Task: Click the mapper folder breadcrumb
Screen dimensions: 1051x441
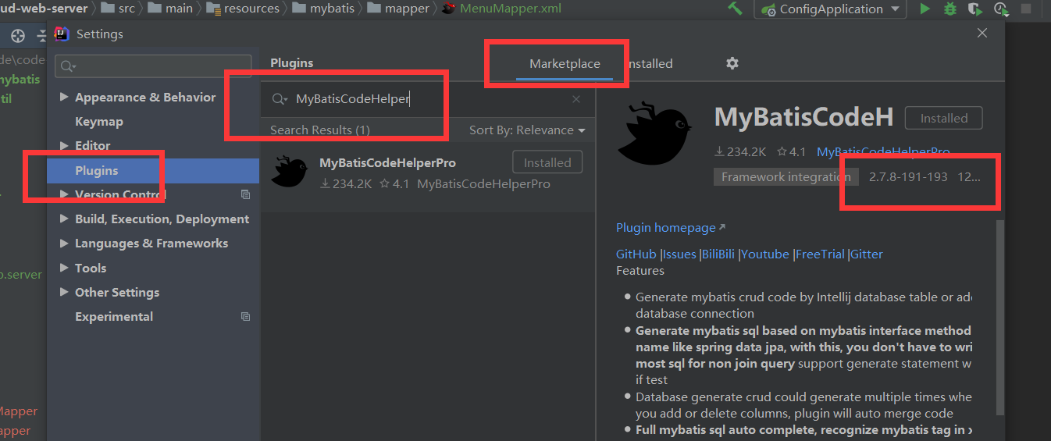Action: (x=398, y=9)
